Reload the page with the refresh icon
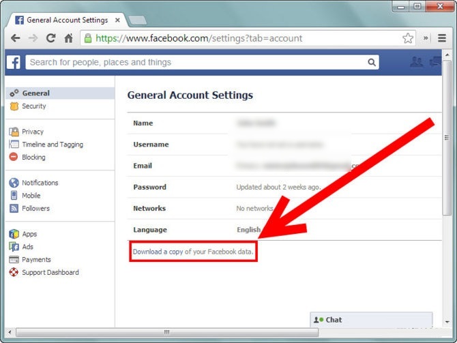 point(50,38)
